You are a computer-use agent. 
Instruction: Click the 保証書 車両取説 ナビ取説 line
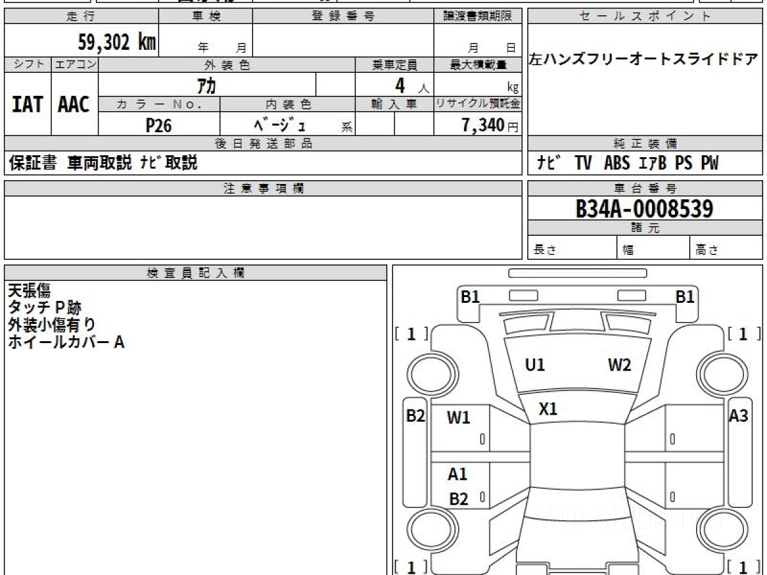pyautogui.click(x=103, y=163)
